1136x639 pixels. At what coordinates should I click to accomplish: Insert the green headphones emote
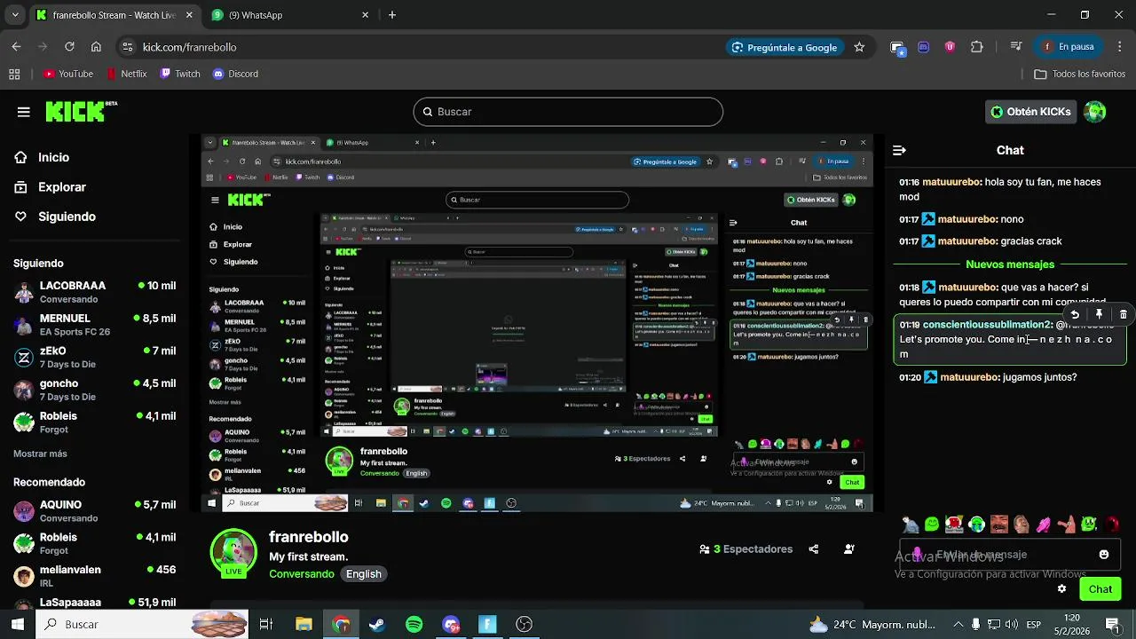(977, 525)
